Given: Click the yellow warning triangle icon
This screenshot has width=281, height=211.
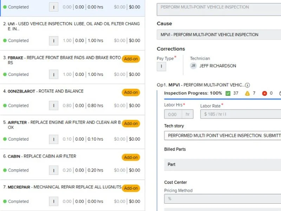Looking at the screenshot, I should [x=247, y=93].
